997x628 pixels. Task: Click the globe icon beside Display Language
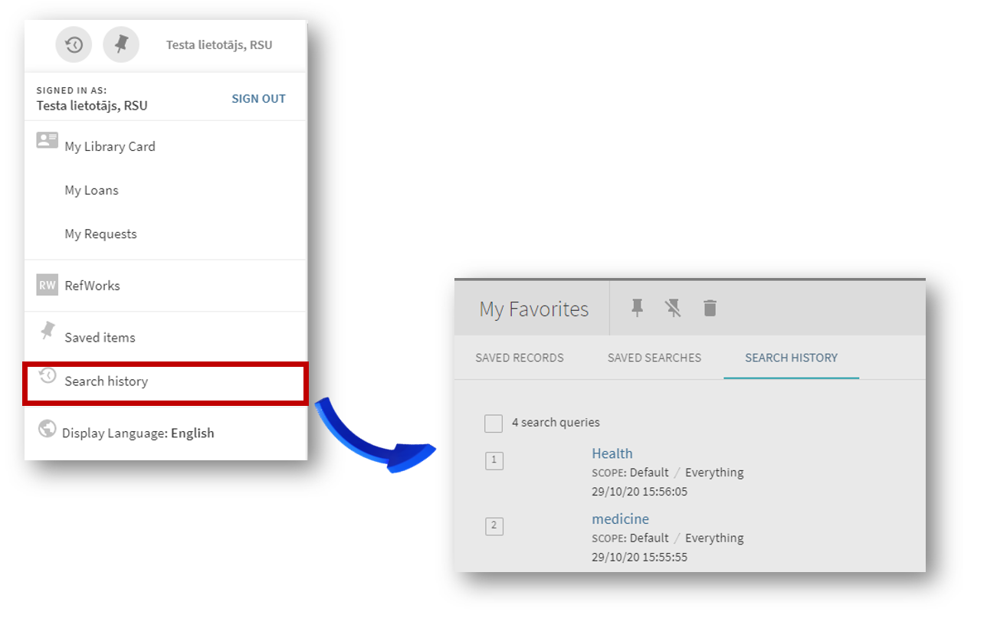(47, 429)
